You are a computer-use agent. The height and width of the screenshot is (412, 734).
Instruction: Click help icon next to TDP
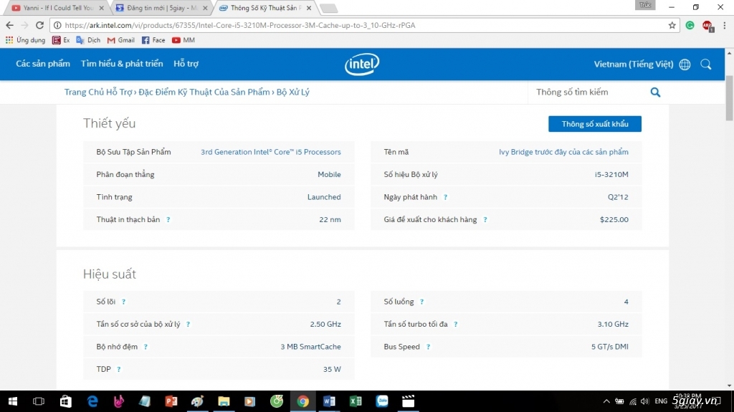(x=119, y=370)
